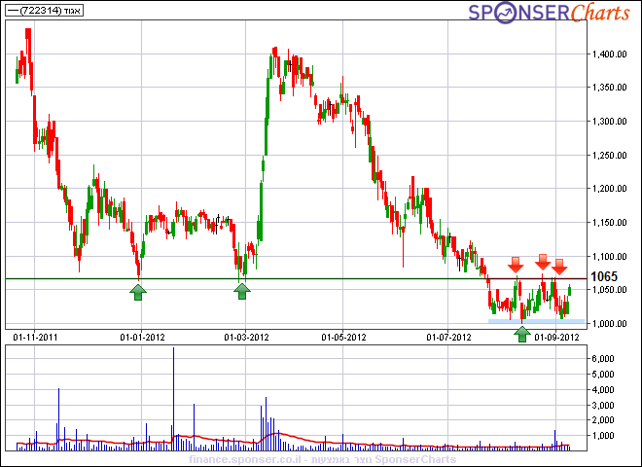Select the 2,000 volume axis label
The width and height of the screenshot is (642, 467).
[x=603, y=420]
